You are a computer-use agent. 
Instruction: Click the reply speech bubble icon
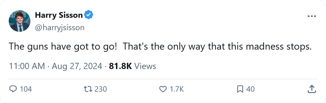pos(13,89)
